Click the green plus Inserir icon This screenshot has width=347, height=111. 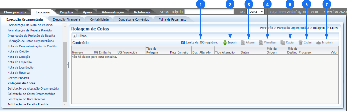tap(225, 42)
